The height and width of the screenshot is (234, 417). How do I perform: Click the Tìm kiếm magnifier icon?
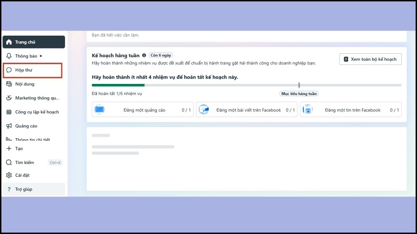click(x=9, y=163)
